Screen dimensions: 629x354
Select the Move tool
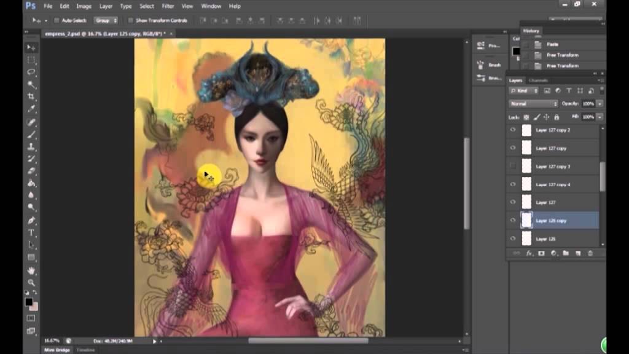31,48
